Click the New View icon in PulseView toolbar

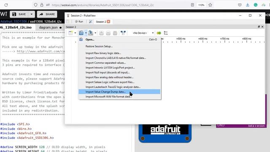pyautogui.click(x=70, y=33)
